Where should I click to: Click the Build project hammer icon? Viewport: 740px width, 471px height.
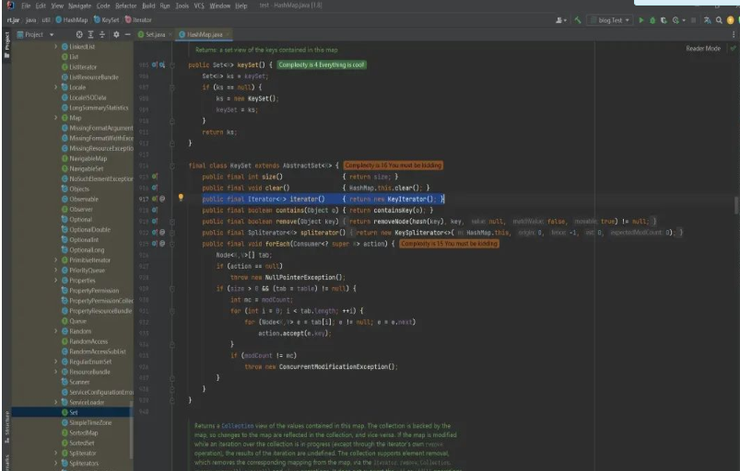[577, 20]
